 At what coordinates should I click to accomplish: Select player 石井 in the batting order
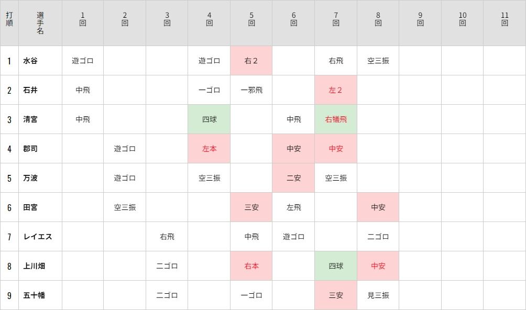tap(30, 90)
